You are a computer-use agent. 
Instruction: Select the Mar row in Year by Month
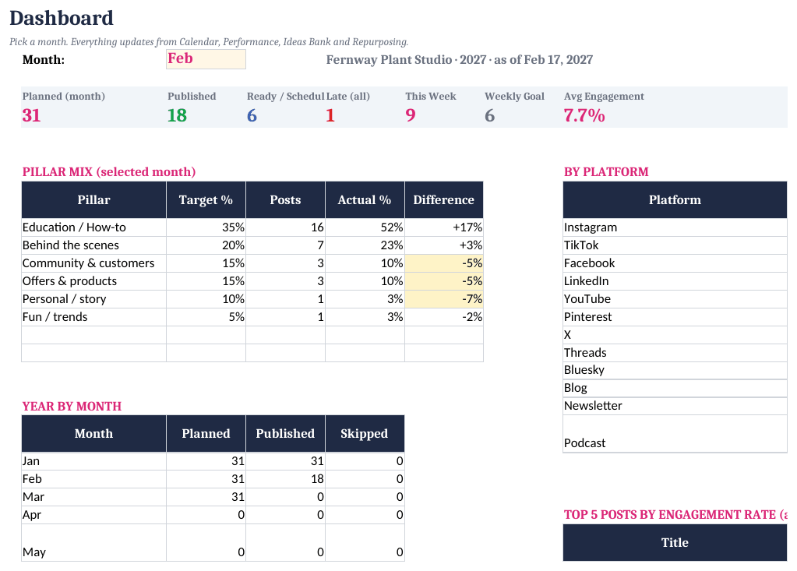(x=213, y=497)
